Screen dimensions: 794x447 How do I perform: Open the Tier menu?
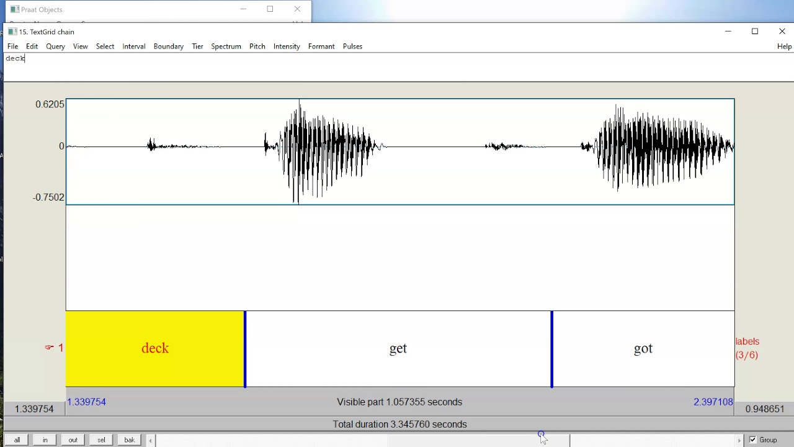(197, 47)
